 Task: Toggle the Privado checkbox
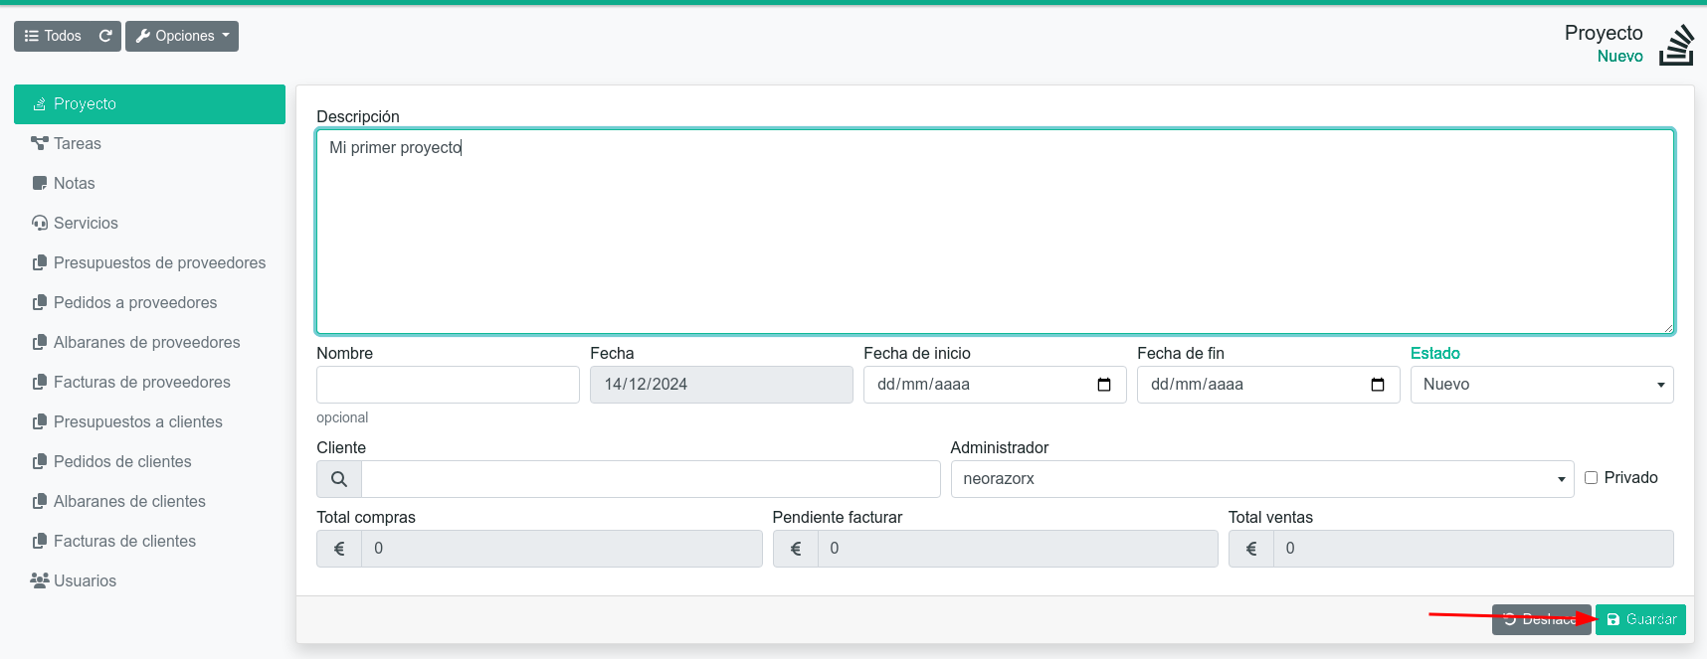[x=1591, y=478]
